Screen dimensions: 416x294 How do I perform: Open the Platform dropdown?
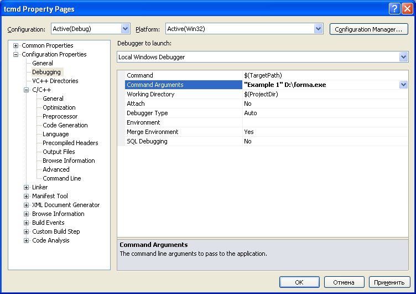[318, 29]
